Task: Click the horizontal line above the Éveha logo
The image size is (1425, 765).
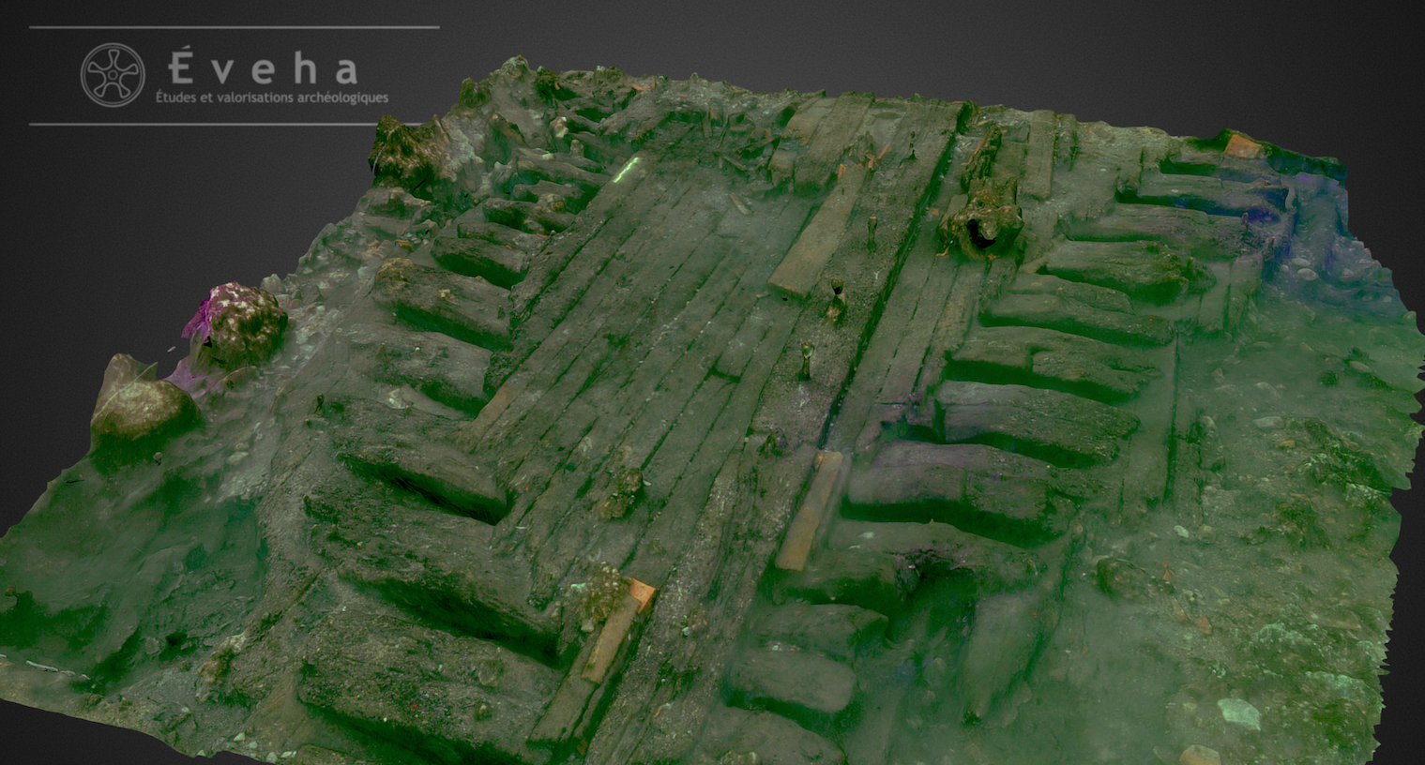Action: click(x=234, y=27)
